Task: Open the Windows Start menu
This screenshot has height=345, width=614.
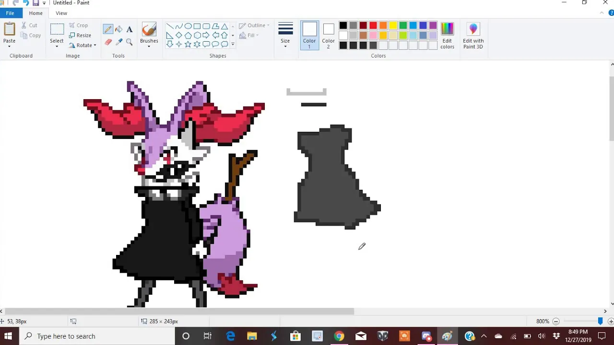Action: 8,336
